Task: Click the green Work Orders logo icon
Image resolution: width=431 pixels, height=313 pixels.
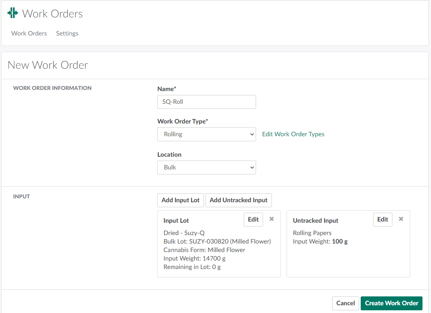Action: (x=13, y=13)
